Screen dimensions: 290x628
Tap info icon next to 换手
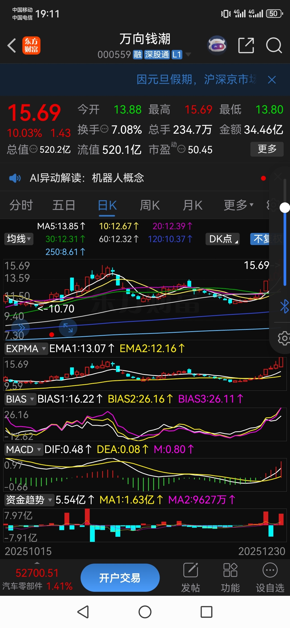coord(104,129)
